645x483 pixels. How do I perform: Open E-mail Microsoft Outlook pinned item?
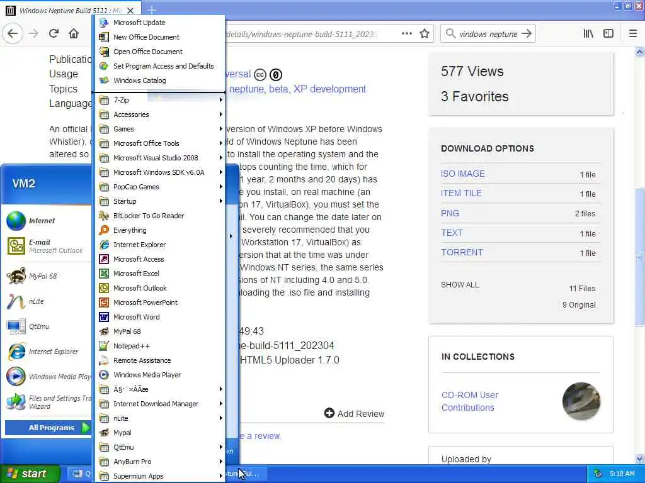click(x=48, y=246)
